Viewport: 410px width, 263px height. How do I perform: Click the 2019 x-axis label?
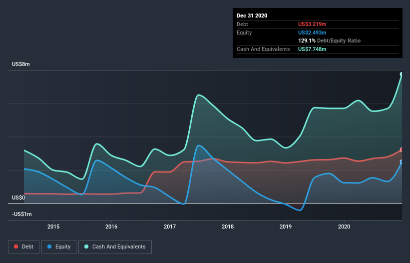tap(286, 226)
